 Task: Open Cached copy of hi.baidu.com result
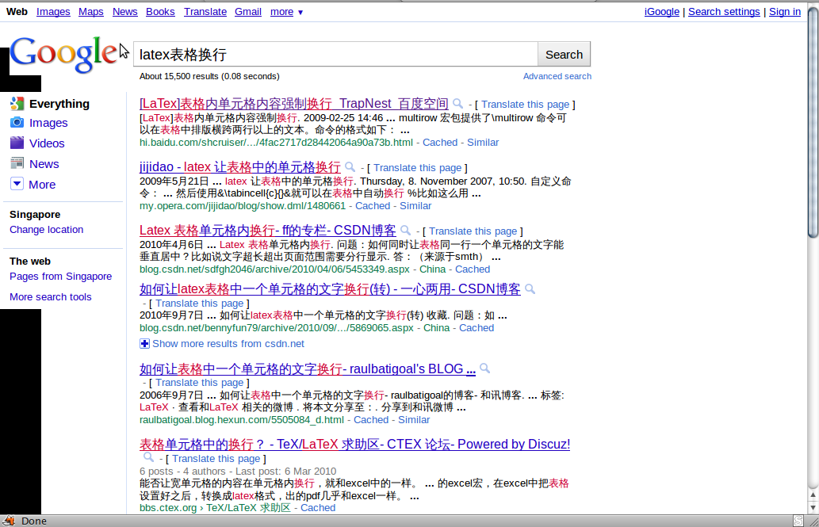[x=440, y=143]
